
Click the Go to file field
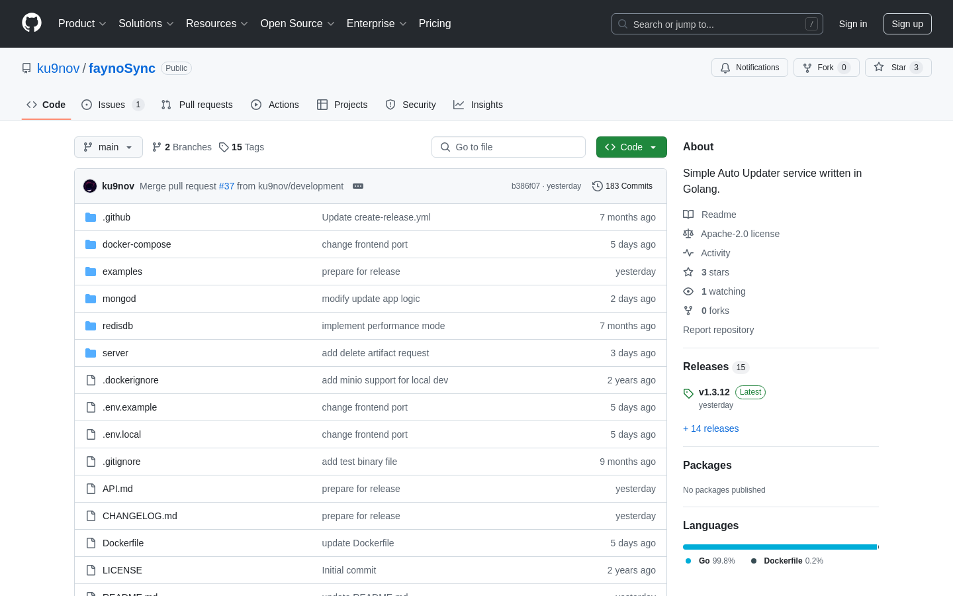(x=508, y=147)
